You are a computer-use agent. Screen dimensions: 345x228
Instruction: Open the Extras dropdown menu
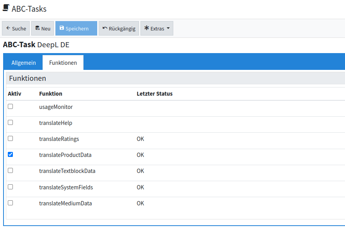click(156, 28)
